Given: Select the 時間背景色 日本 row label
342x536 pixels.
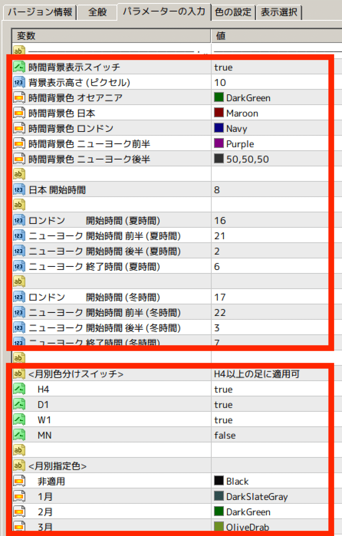Looking at the screenshot, I should click(62, 113).
